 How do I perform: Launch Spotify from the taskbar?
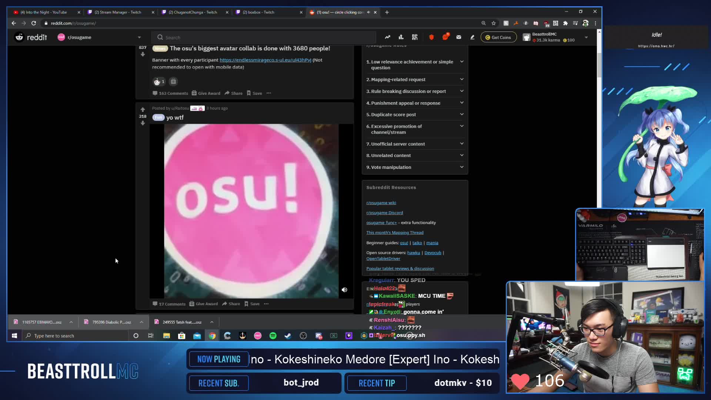273,336
